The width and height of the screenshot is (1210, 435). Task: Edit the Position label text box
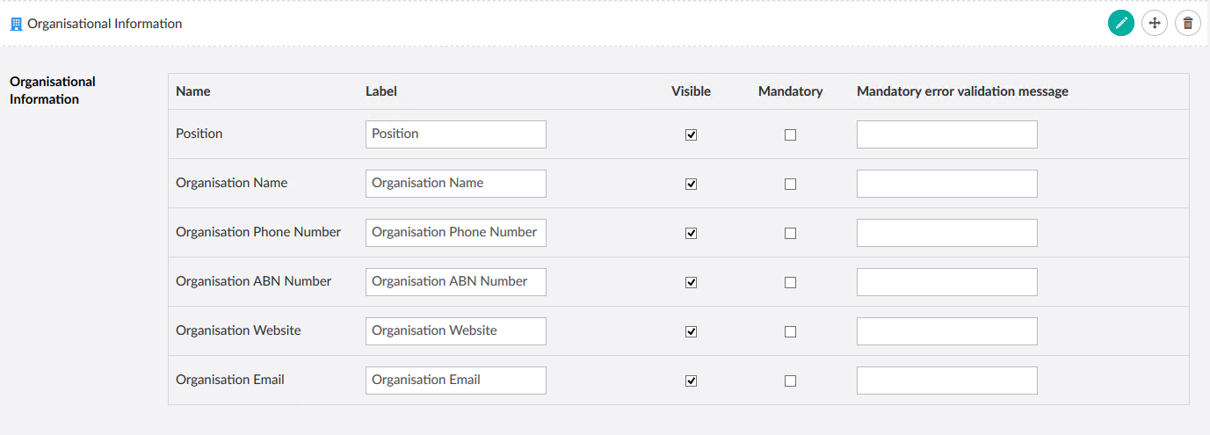[x=455, y=134]
